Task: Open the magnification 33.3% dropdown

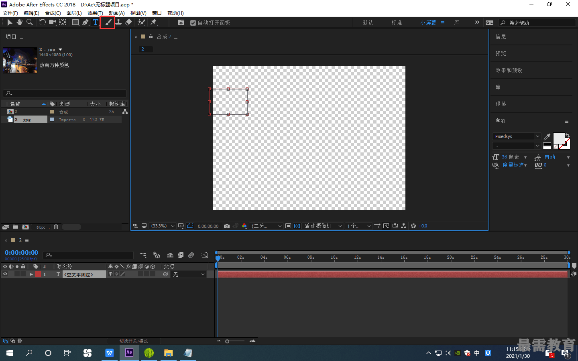Action: tap(163, 226)
